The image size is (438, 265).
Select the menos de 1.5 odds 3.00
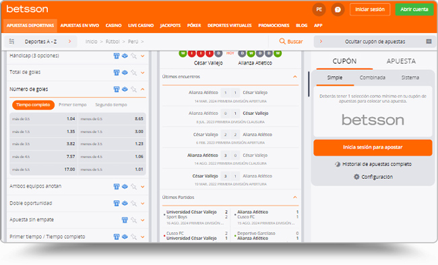point(112,131)
